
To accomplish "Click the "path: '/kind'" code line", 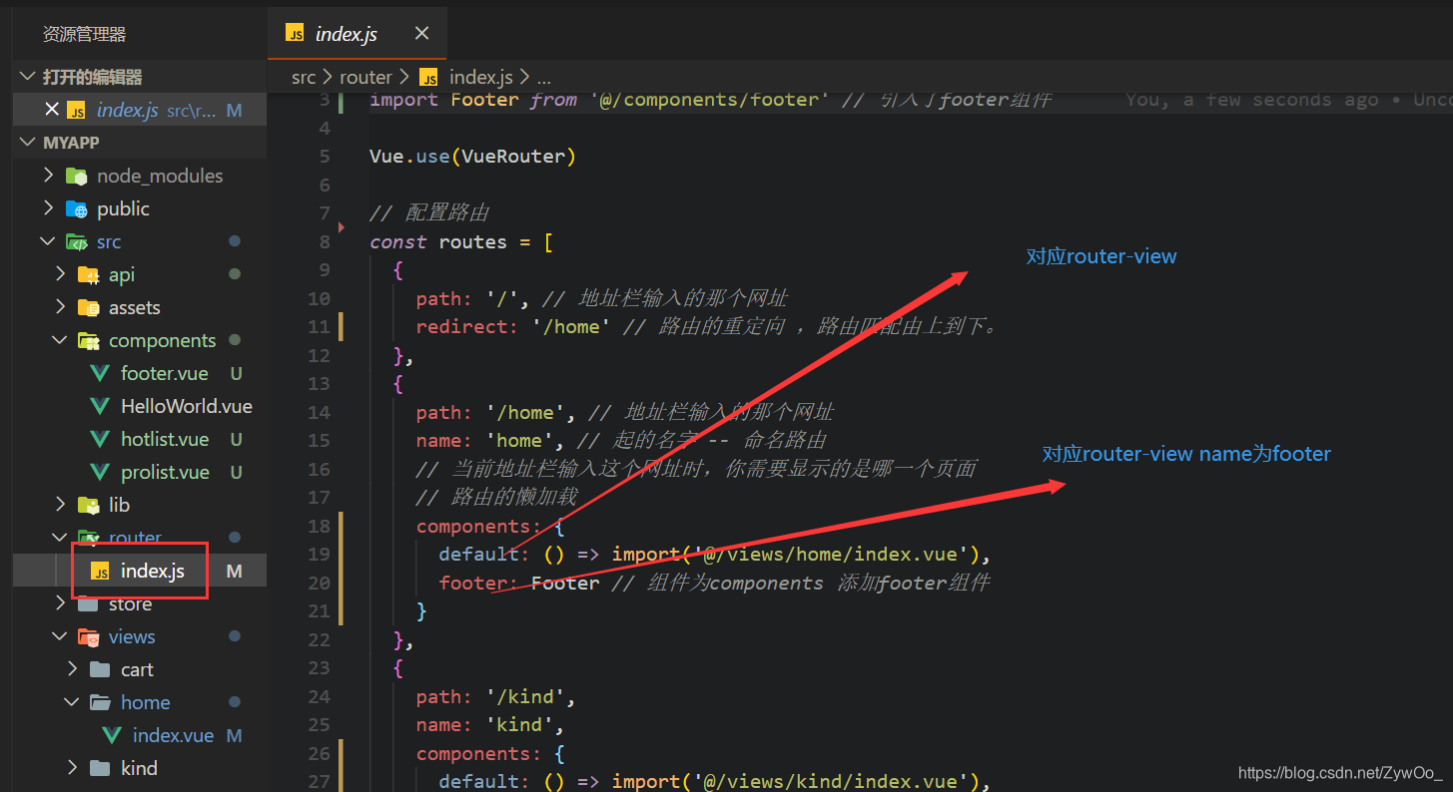I will click(496, 696).
